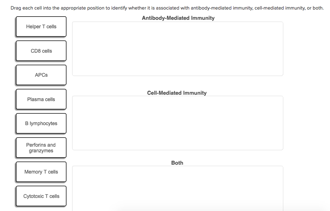330x211 pixels.
Task: Click the drag instruction sentence at top
Action: point(167,8)
